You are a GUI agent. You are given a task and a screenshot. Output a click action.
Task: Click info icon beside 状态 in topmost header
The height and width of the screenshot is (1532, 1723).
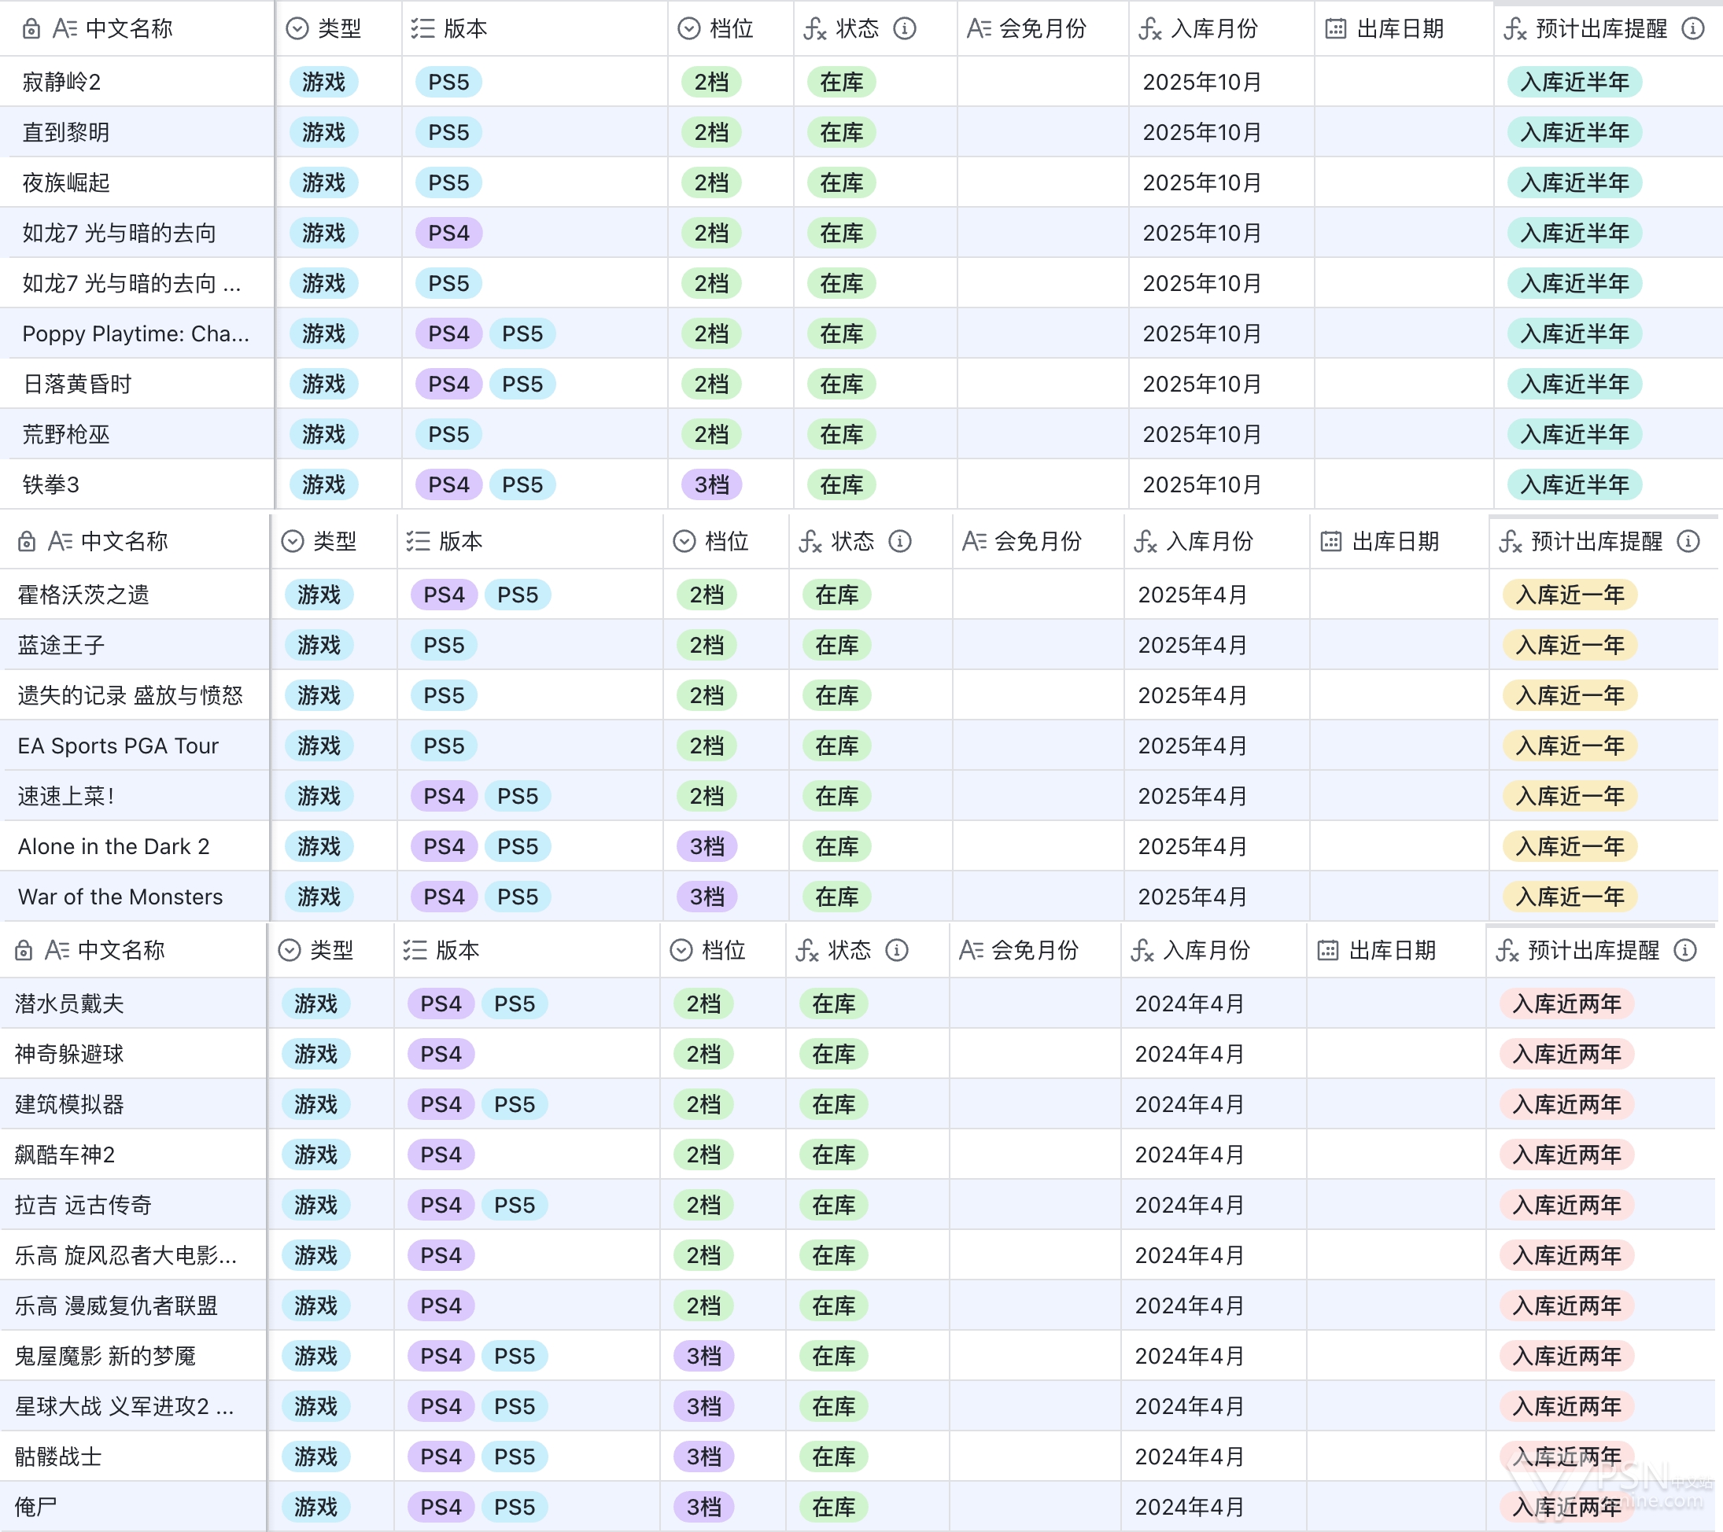pyautogui.click(x=905, y=30)
